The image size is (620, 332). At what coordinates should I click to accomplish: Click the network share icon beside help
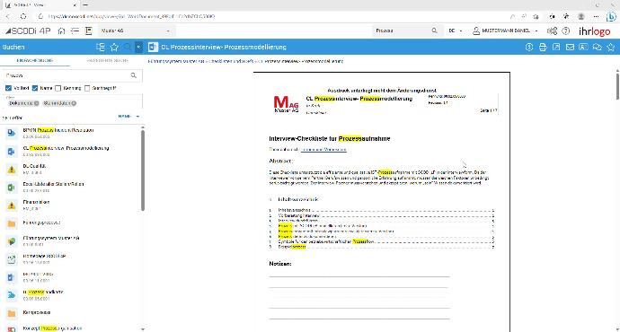click(552, 31)
